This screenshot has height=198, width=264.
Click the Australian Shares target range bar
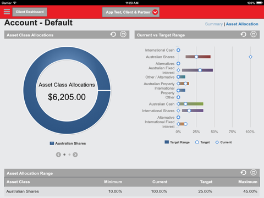[x=198, y=57]
